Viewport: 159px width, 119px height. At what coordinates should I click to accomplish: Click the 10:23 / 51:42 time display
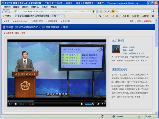tap(27, 104)
